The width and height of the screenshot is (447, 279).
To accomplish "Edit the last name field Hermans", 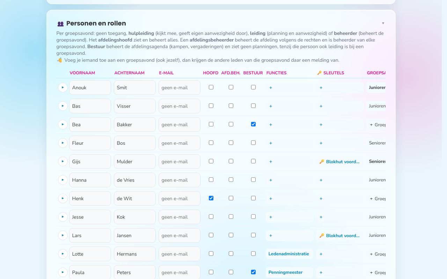I will coord(135,254).
